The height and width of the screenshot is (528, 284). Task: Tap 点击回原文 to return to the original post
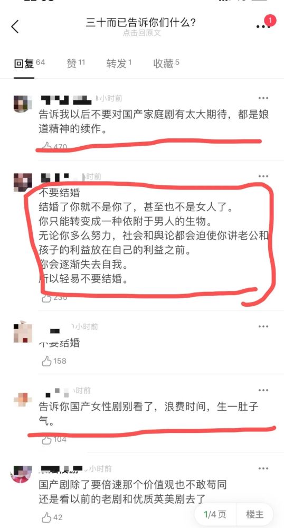(141, 33)
